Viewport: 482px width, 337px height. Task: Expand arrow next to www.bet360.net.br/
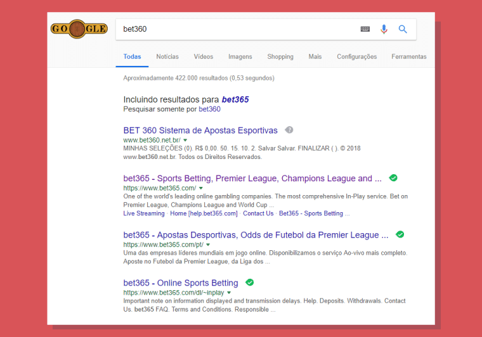185,140
